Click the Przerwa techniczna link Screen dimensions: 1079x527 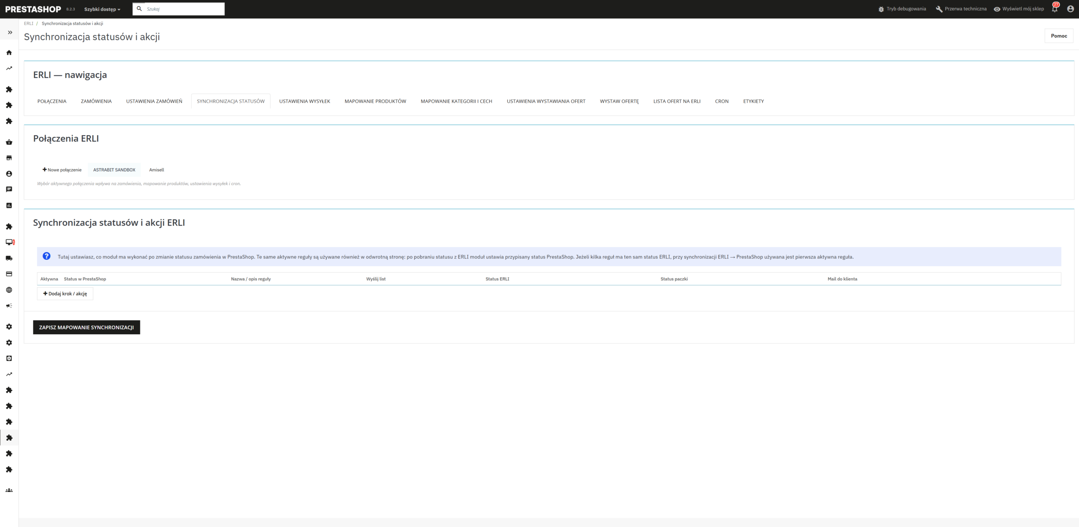click(966, 9)
